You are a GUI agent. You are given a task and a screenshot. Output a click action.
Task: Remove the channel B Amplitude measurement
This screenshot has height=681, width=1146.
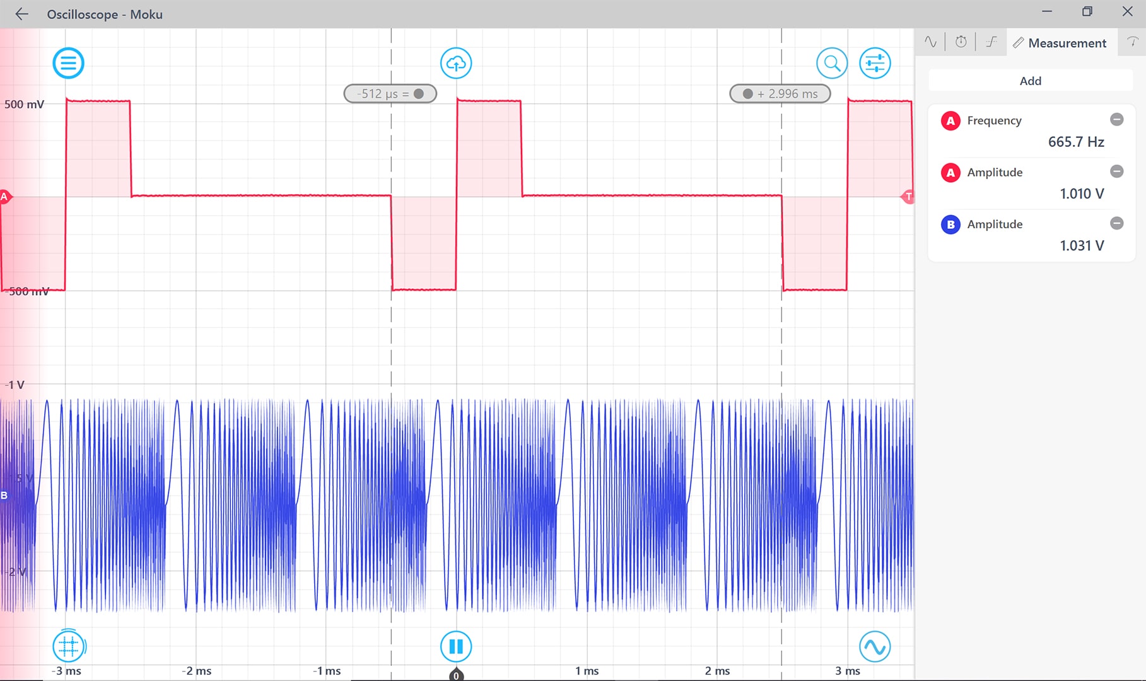click(x=1116, y=223)
